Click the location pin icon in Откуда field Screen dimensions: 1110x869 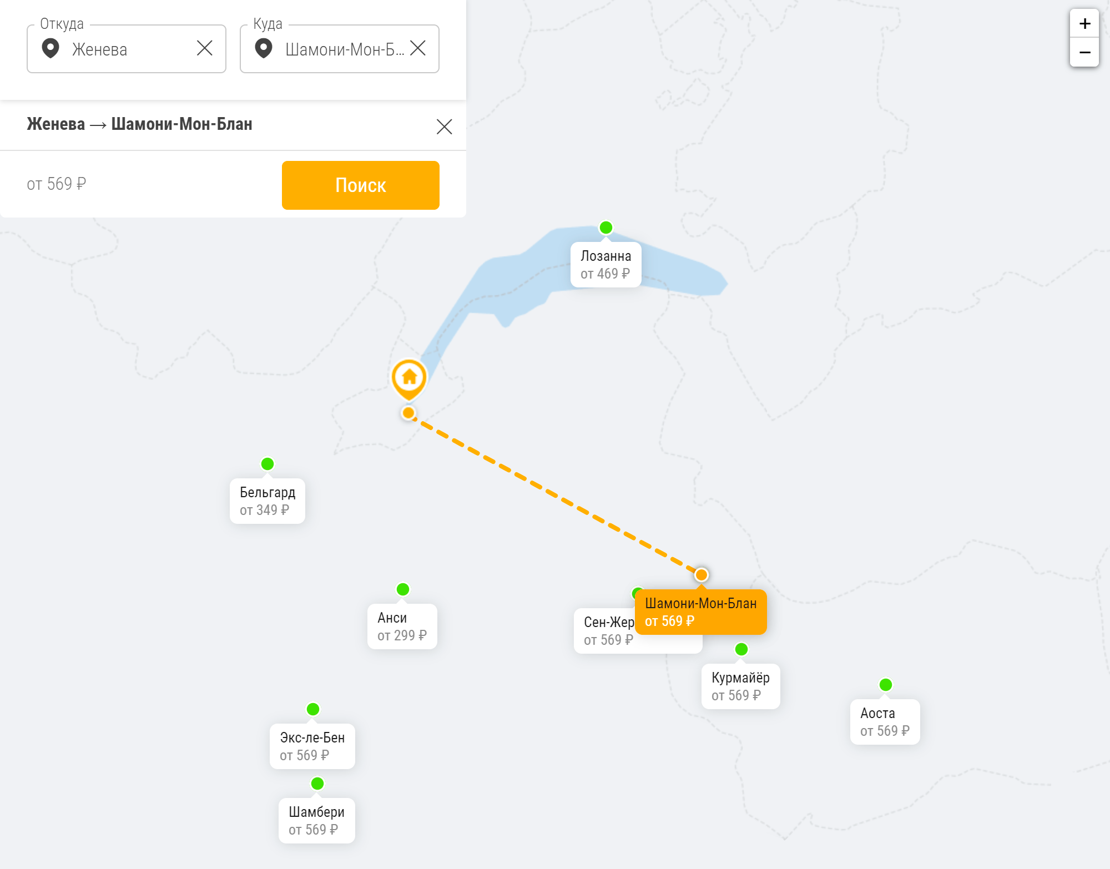pos(51,48)
